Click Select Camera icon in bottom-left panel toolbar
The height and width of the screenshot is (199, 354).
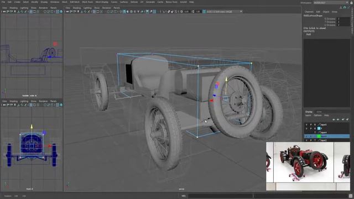pos(4,105)
